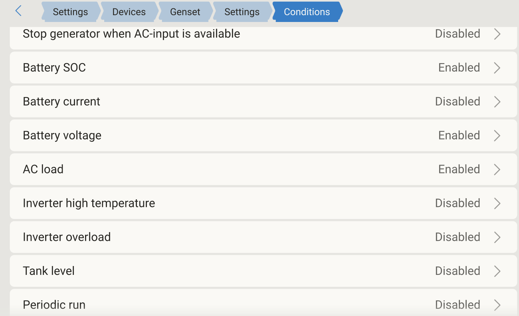The height and width of the screenshot is (316, 519).
Task: Open chevron for Stop generator when AC-input available
Action: tap(497, 34)
